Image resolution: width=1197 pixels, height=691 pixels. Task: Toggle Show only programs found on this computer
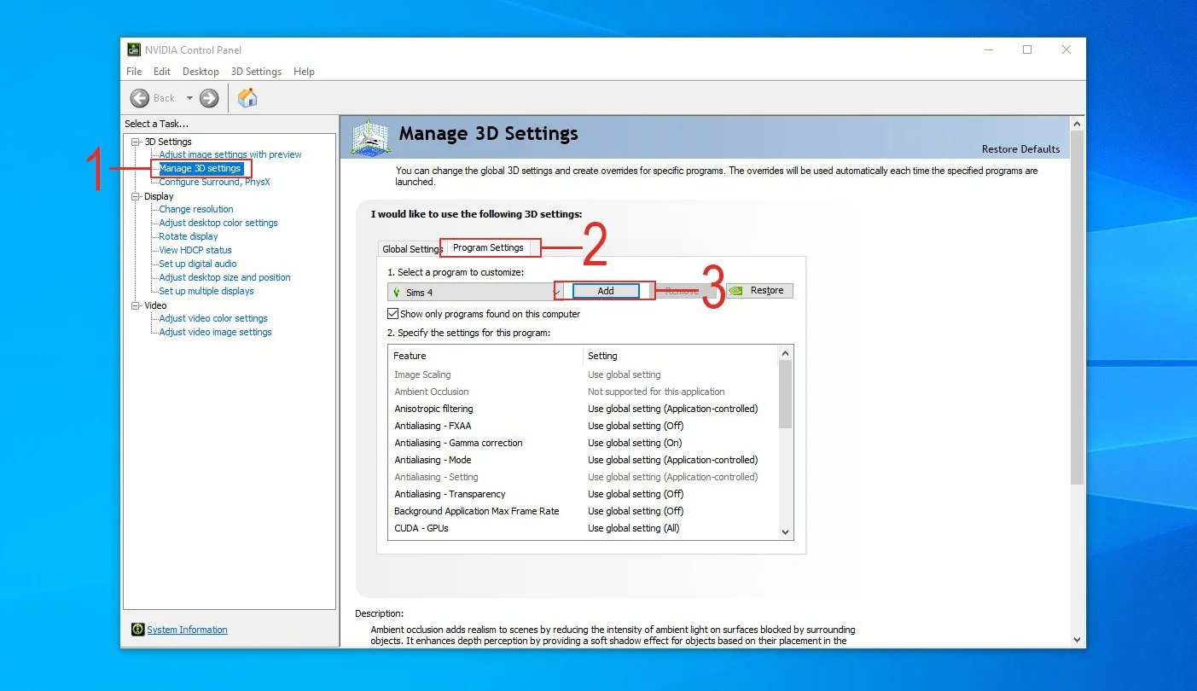[x=393, y=314]
